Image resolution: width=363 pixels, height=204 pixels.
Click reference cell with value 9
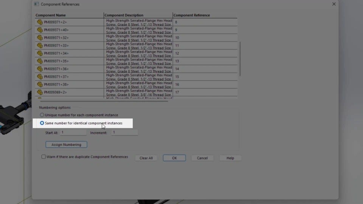click(205, 30)
